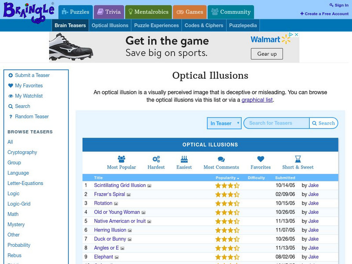Image resolution: width=352 pixels, height=264 pixels.
Task: Click the Most Comments speech bubble icon
Action: [x=221, y=159]
